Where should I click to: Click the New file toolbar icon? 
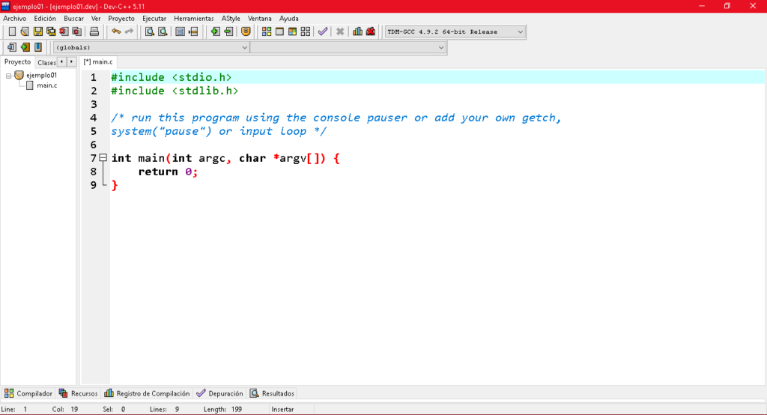pyautogui.click(x=12, y=31)
